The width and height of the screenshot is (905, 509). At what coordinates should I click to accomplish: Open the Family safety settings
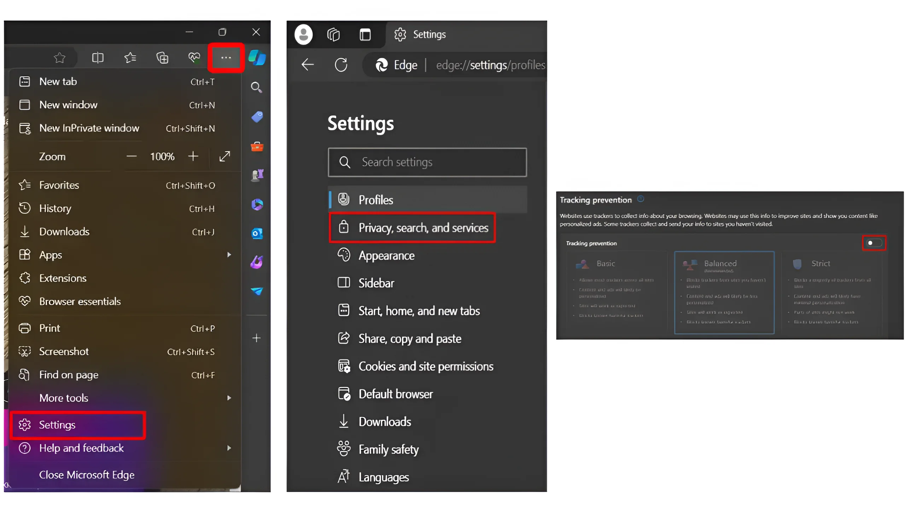point(427,449)
